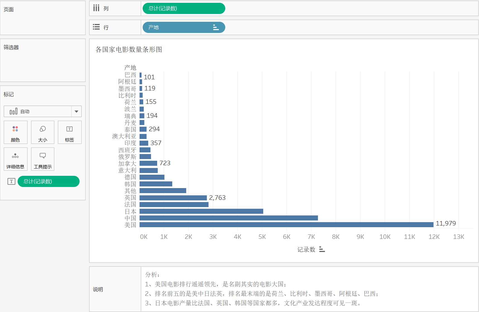Click the 总计(记录数) pill in the Marks card

[48, 181]
